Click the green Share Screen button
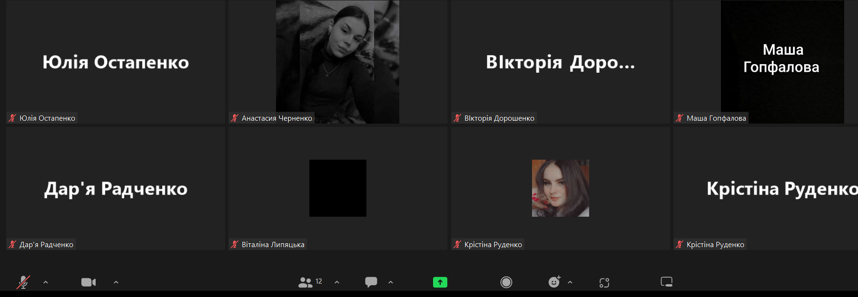Viewport: 858px width, 297px height. [x=440, y=282]
